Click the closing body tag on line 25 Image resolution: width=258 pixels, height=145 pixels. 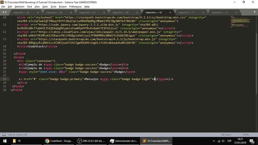[x=18, y=86]
